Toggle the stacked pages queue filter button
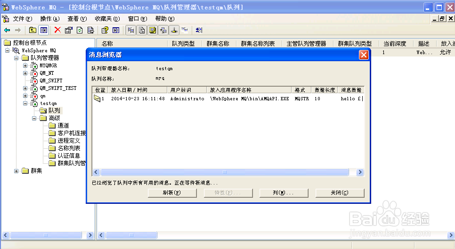 pos(142,30)
